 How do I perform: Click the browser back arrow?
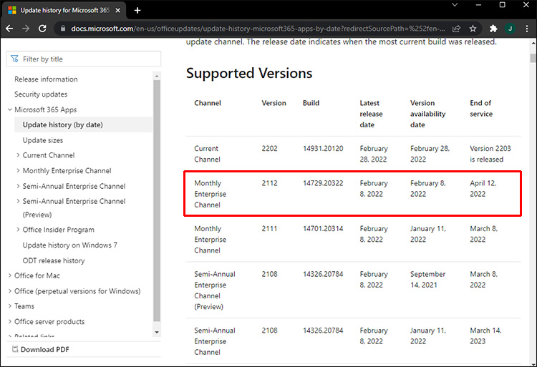(x=9, y=29)
